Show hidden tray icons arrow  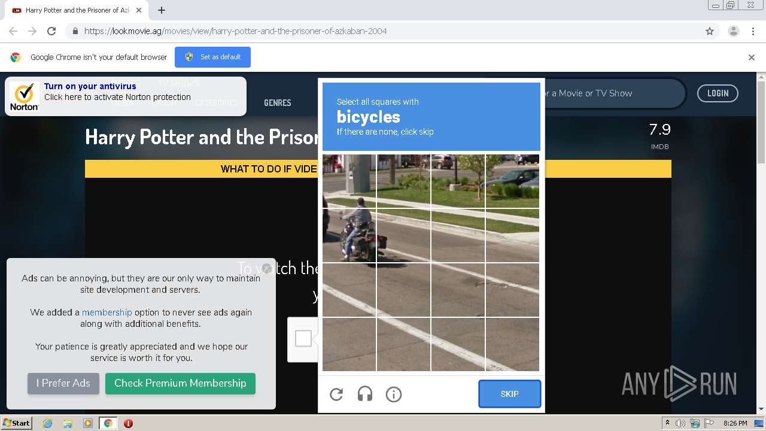pyautogui.click(x=667, y=423)
